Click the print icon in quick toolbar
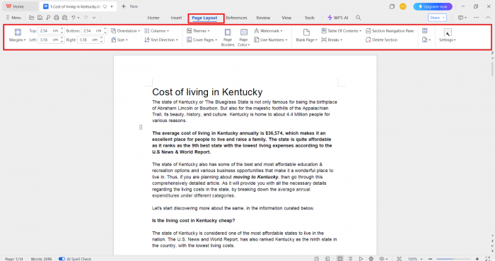Viewport: 495px width, 261px height. click(56, 18)
